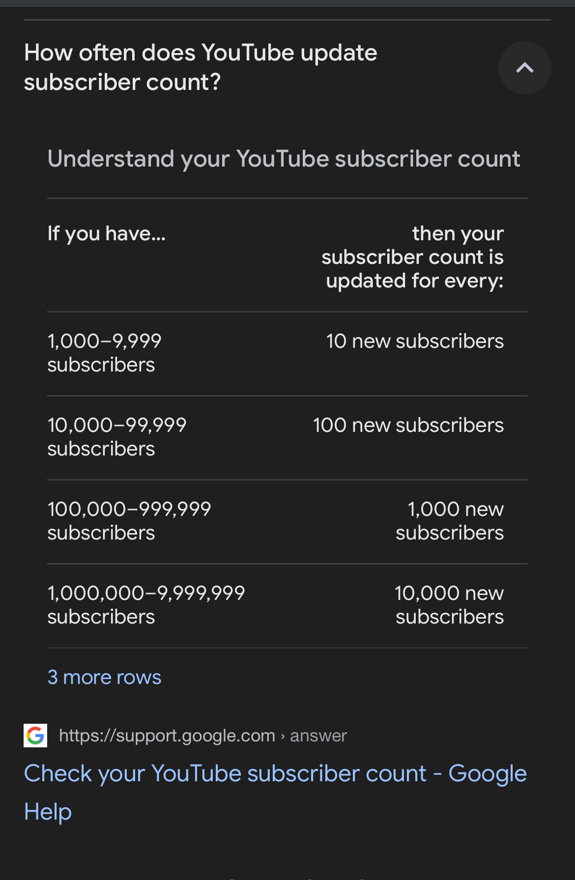Screen dimensions: 575x880
Task: Open 'Check your YouTube subscriber count' result
Action: point(275,792)
